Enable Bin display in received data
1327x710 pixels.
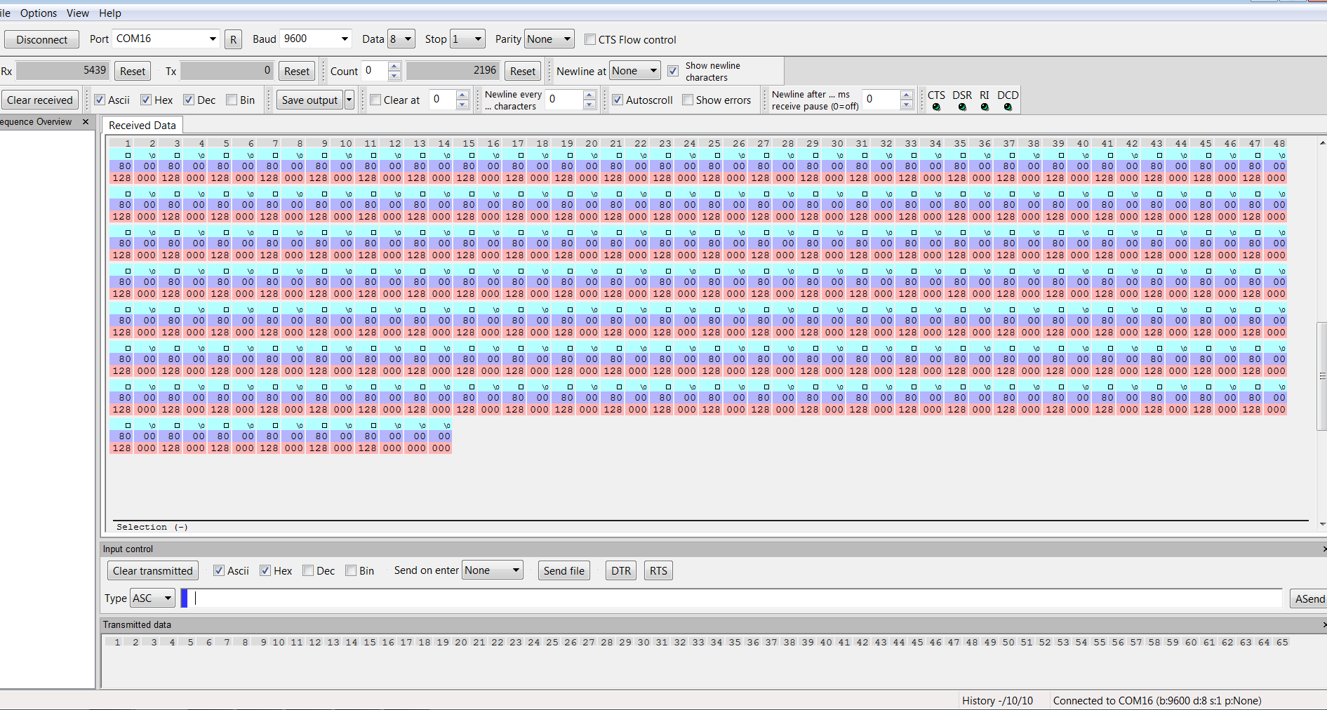232,100
